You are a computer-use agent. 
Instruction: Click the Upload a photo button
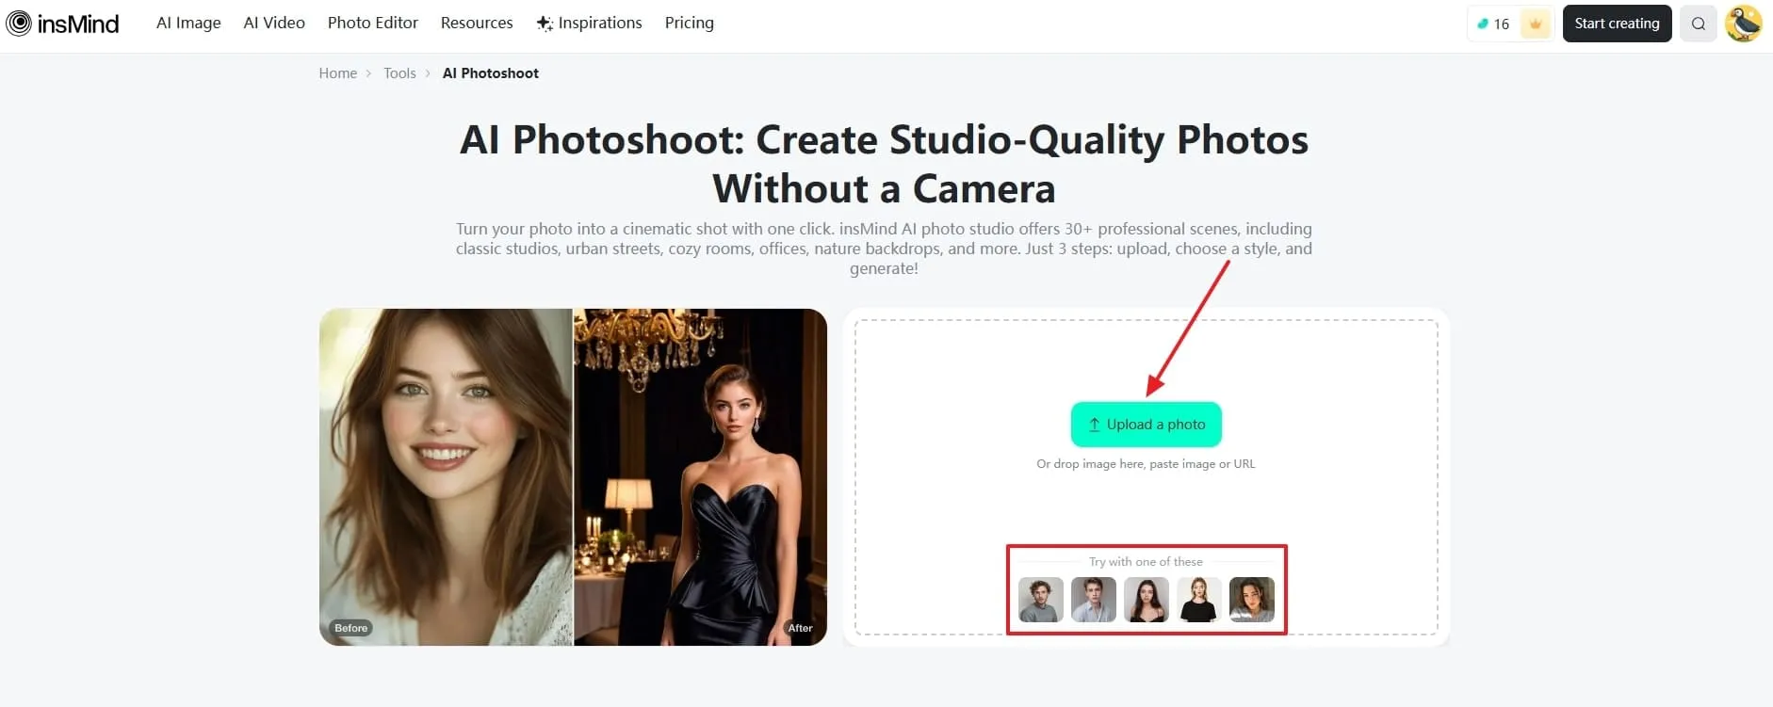1146,425
